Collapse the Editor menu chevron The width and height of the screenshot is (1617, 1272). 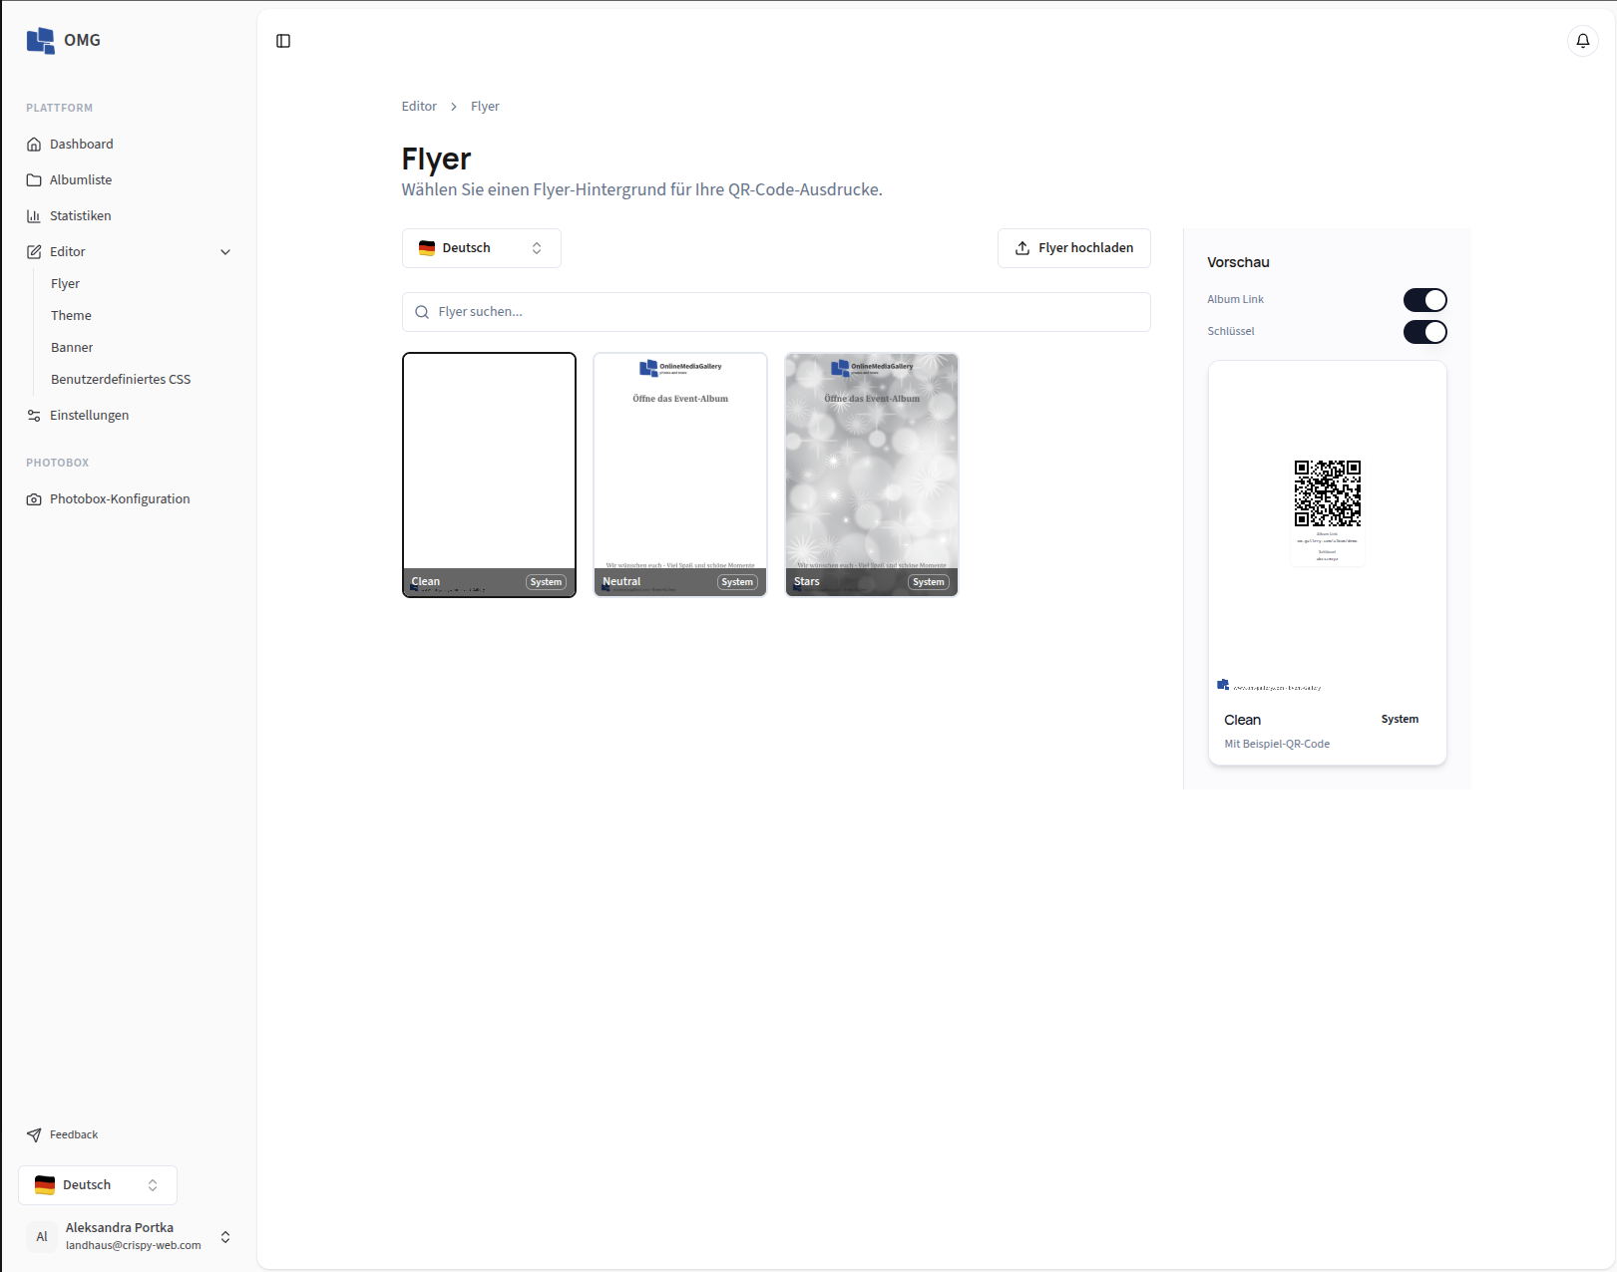click(225, 252)
